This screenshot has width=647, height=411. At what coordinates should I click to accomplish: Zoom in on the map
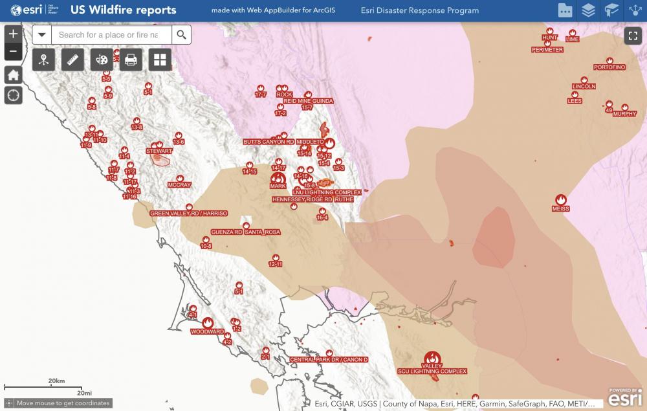pyautogui.click(x=13, y=34)
